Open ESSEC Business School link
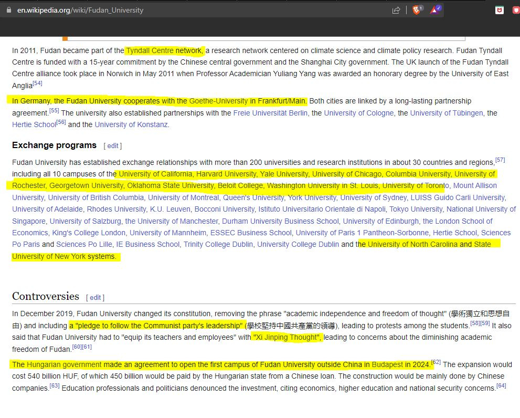Screen dimensions: 520x418 coord(251,233)
